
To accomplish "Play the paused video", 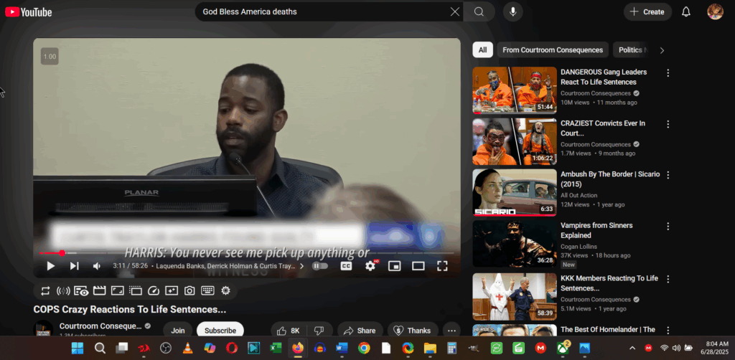I will pyautogui.click(x=51, y=266).
